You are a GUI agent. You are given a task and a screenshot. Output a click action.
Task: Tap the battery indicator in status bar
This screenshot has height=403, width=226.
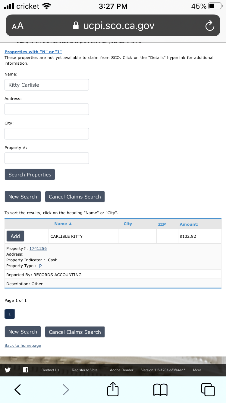pos(215,6)
